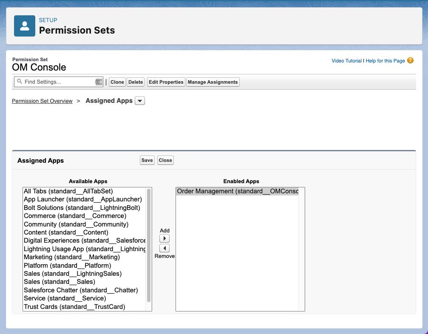Screen dimensions: 428x334
Task: Clone the OM Console permission set
Action: click(x=117, y=82)
